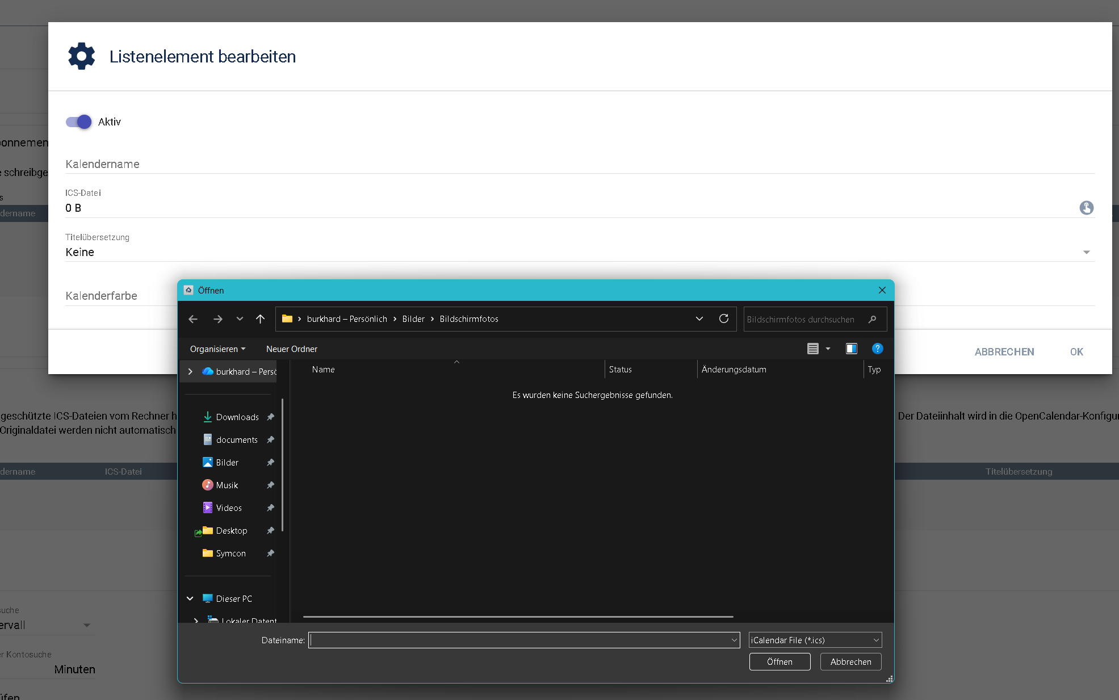Image resolution: width=1119 pixels, height=700 pixels.
Task: Select the Bildschirmfotos breadcrumb segment
Action: [x=469, y=319]
